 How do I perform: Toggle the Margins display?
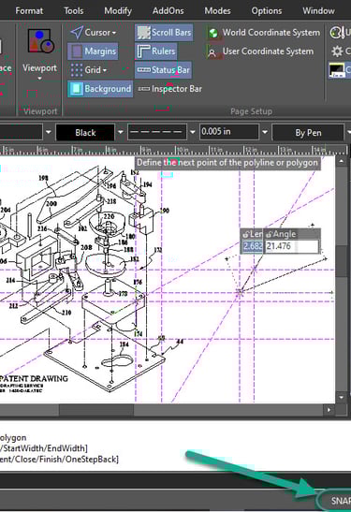93,51
